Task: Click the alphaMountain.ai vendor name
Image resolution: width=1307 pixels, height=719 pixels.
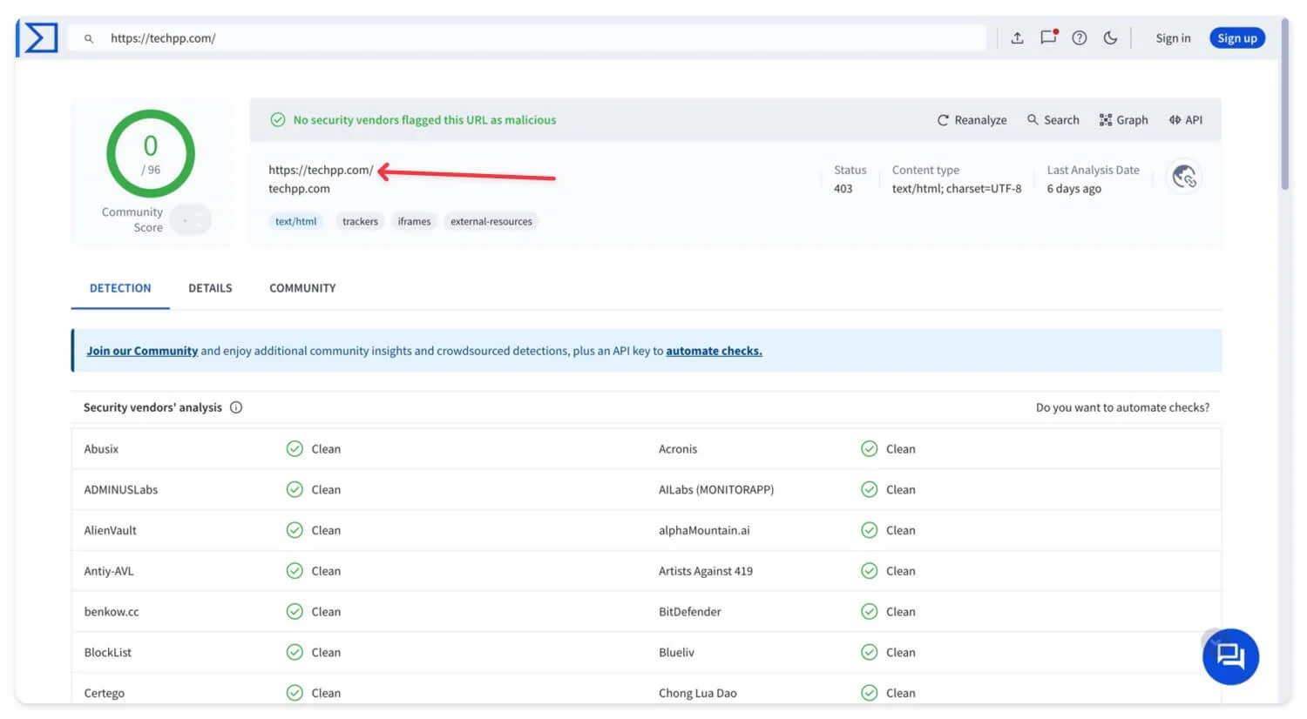Action: 704,530
